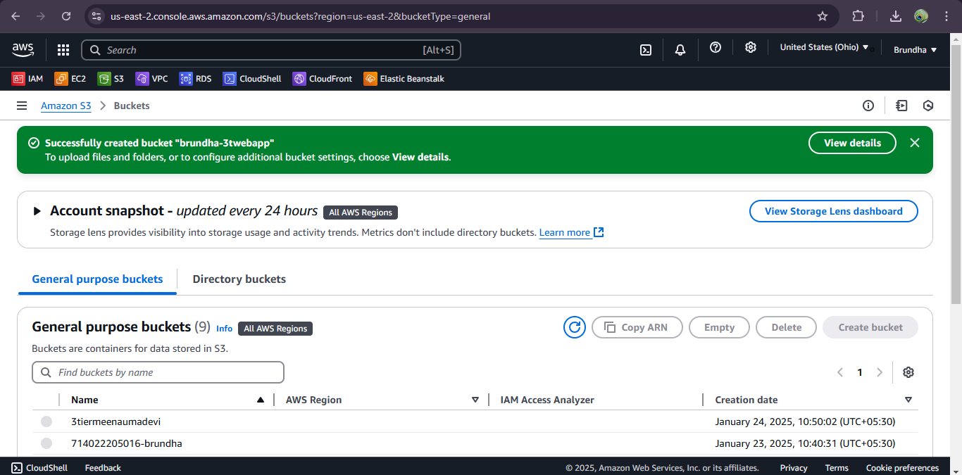Open browser extensions puzzle icon
This screenshot has height=475, width=962.
[858, 16]
